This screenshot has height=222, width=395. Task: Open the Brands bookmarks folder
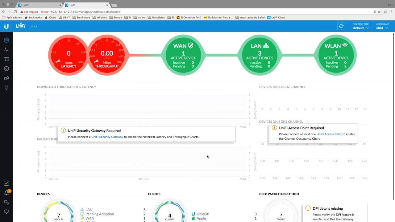point(116,18)
